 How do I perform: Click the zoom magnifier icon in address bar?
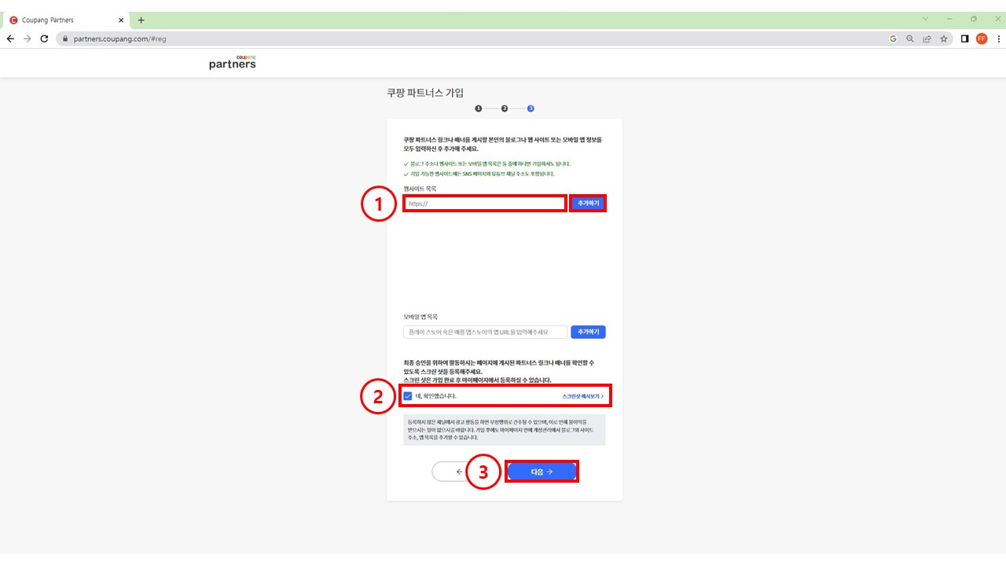coord(910,39)
